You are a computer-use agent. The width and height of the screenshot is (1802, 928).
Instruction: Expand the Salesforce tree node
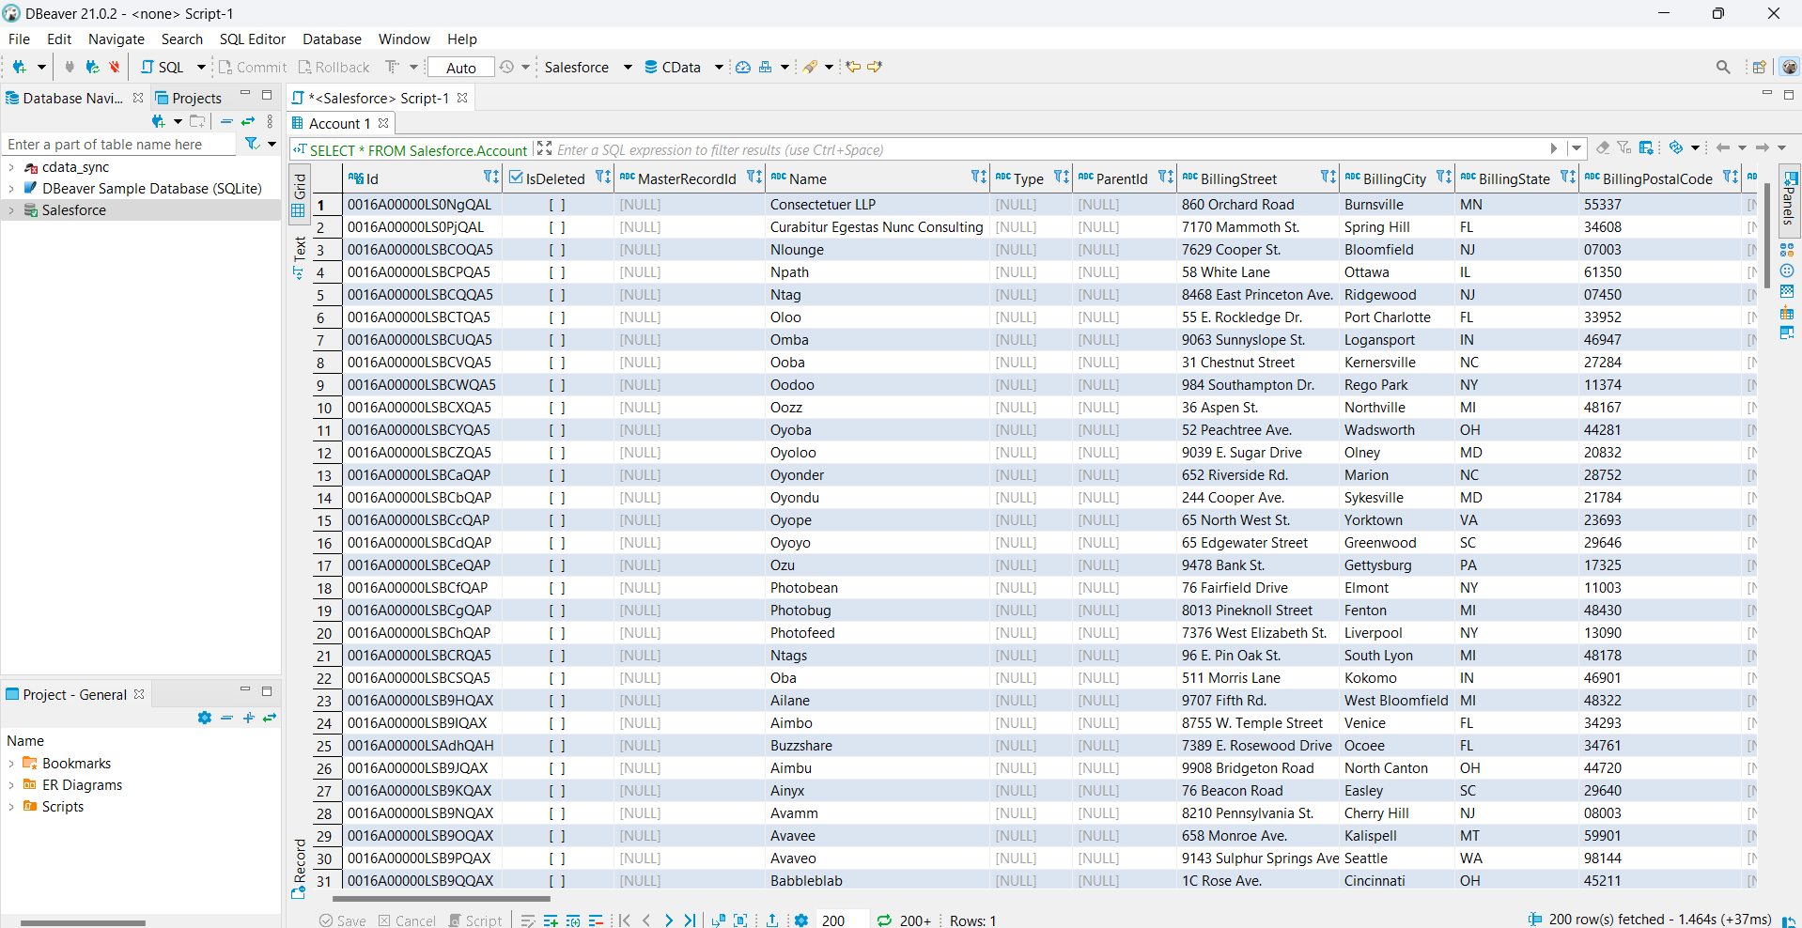tap(11, 210)
